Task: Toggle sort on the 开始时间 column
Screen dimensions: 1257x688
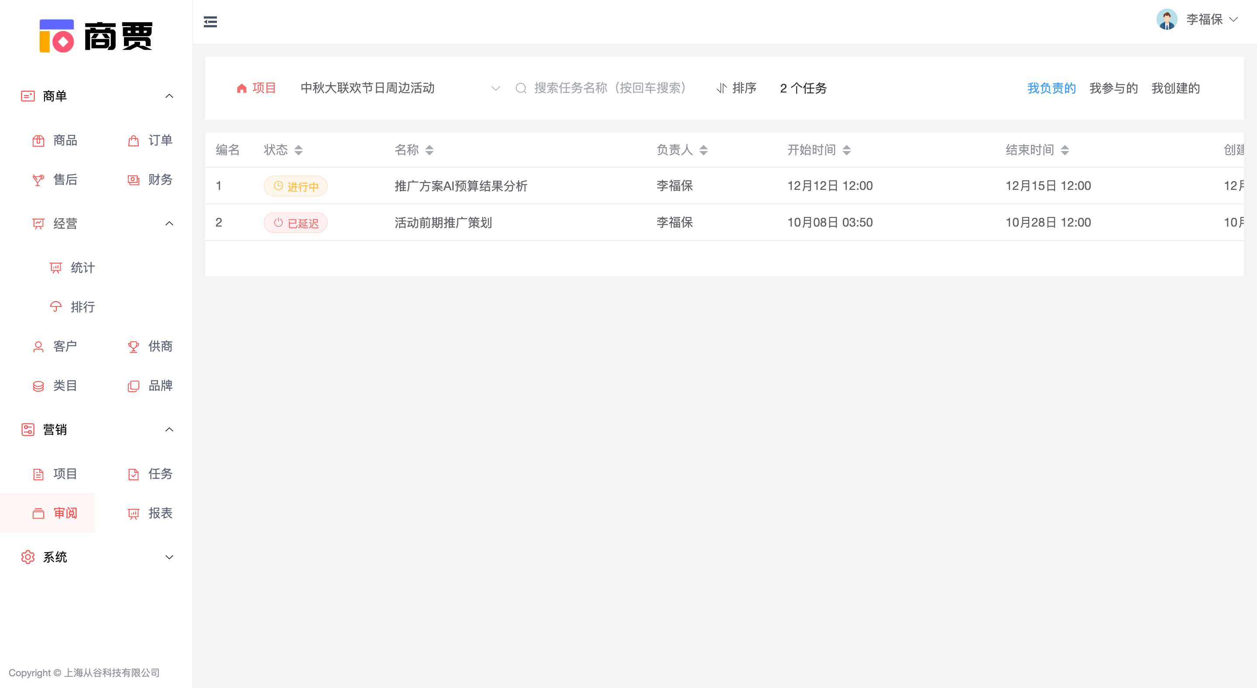Action: (847, 150)
